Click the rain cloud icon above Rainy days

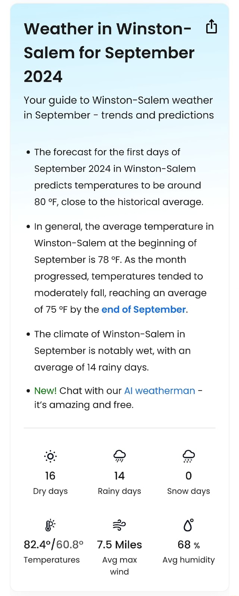119,456
